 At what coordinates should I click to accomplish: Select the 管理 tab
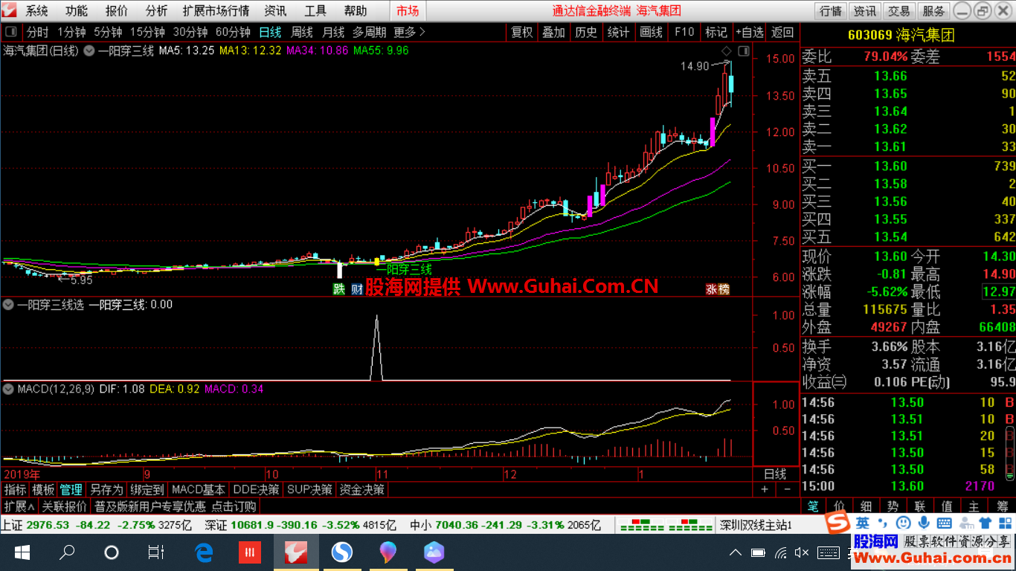tap(71, 490)
